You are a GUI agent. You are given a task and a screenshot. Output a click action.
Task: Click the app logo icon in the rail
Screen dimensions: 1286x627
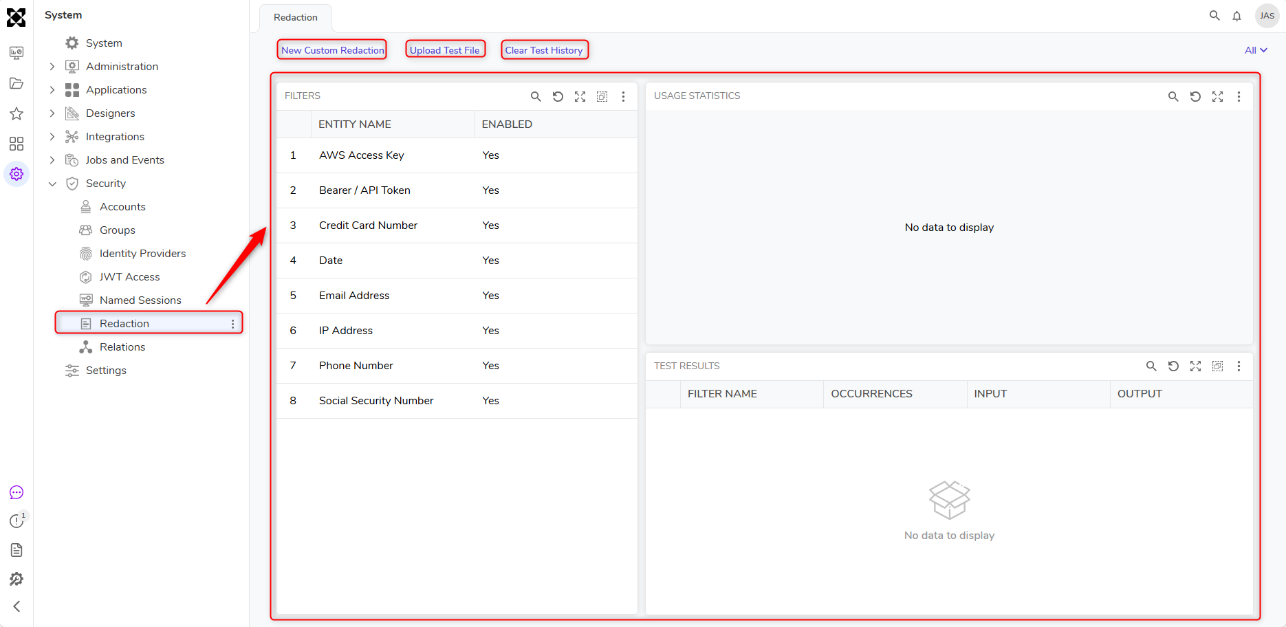17,17
